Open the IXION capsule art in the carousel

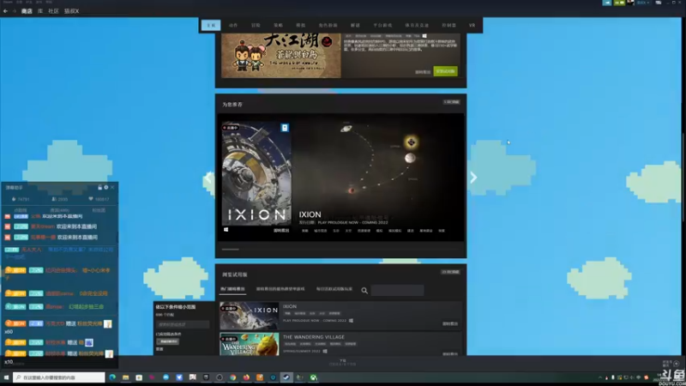256,174
